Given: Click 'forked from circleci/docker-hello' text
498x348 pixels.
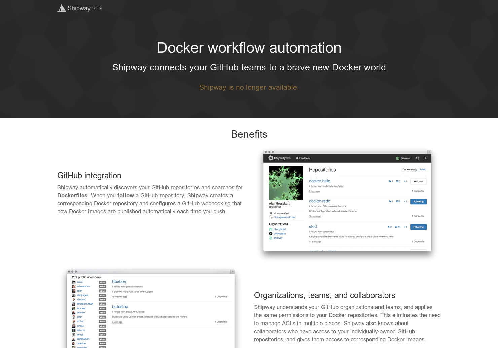Looking at the screenshot, I should pos(326,186).
